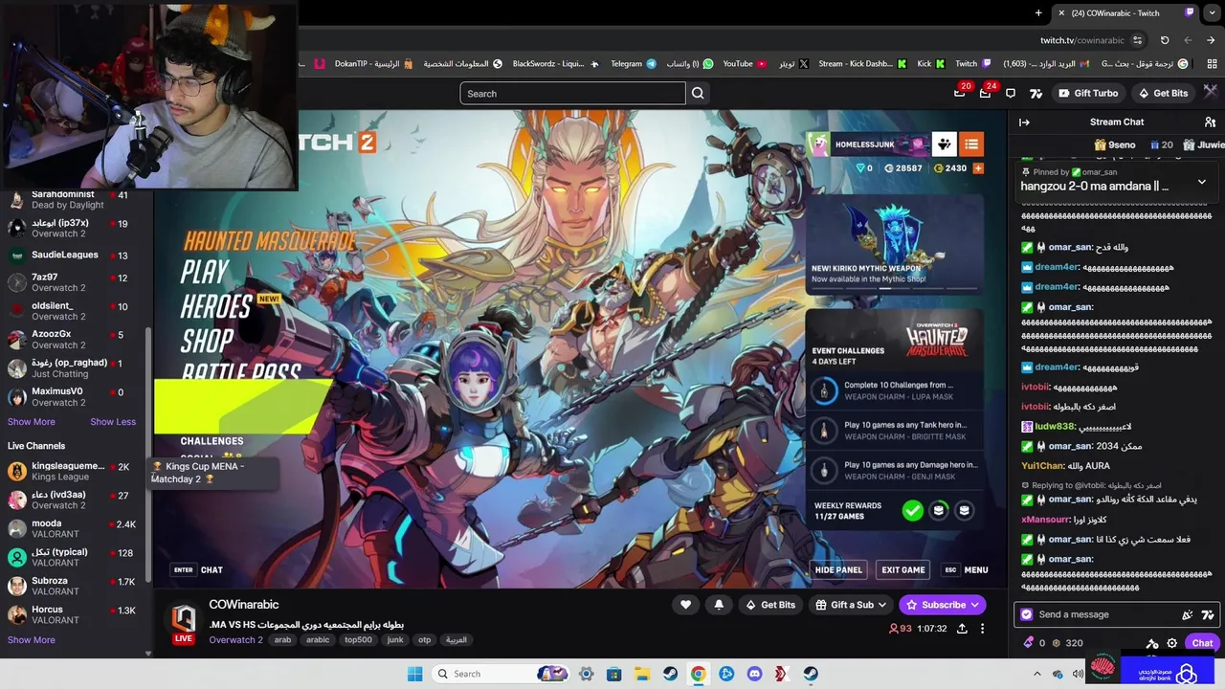Open the Telegram bookmark
This screenshot has height=689, width=1225.
pos(633,64)
